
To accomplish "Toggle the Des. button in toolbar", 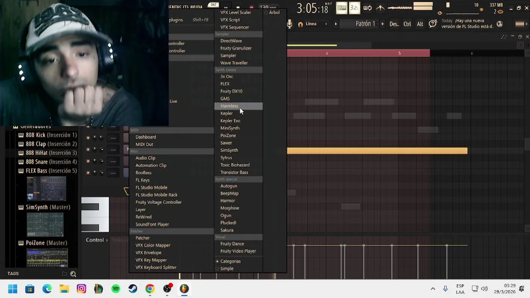I will pyautogui.click(x=394, y=24).
